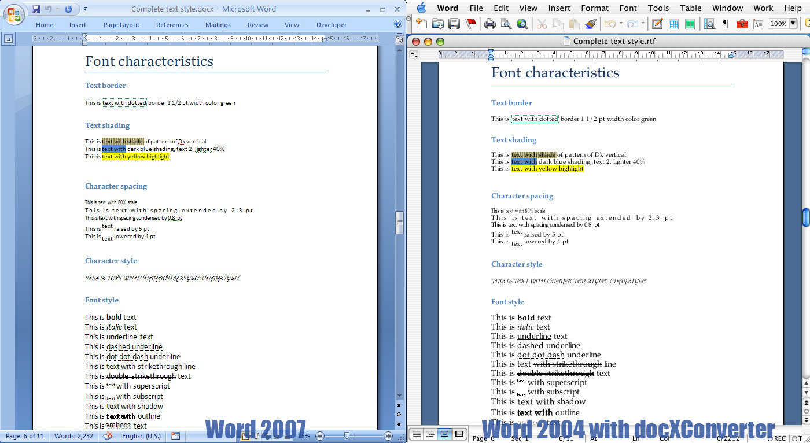Viewport: 810px width, 443px height.
Task: Click the Print icon in Word 2004 toolbar
Action: (490, 24)
